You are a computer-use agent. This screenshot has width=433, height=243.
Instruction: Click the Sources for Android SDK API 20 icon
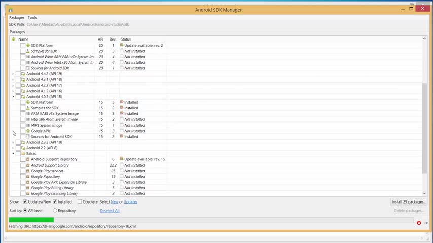tap(28, 68)
